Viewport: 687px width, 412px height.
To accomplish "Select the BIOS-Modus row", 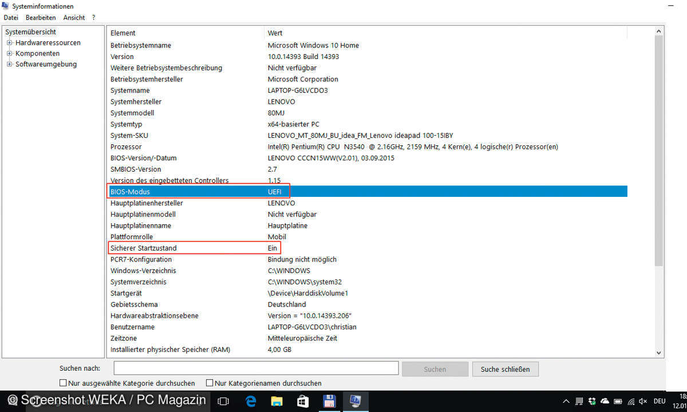I will point(367,192).
